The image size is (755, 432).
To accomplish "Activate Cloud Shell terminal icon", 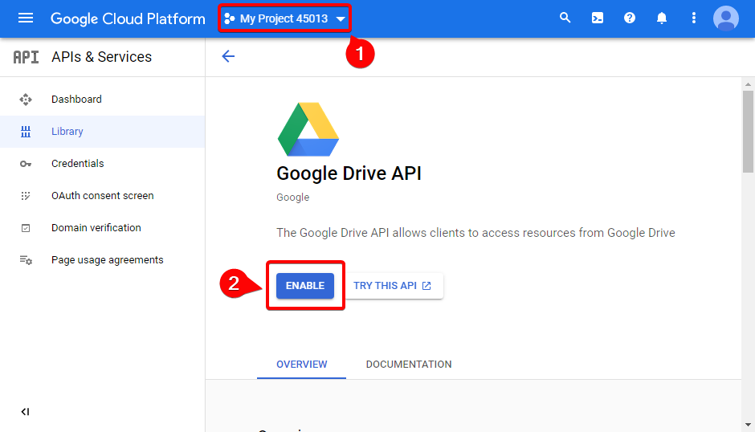I will tap(598, 18).
